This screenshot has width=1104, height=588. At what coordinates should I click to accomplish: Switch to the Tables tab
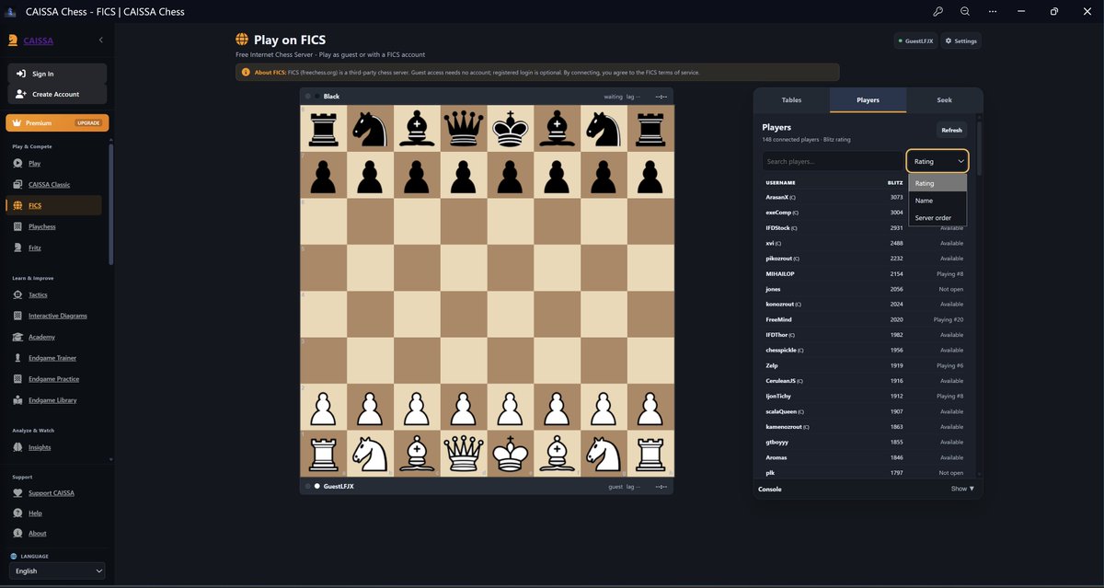click(x=791, y=99)
